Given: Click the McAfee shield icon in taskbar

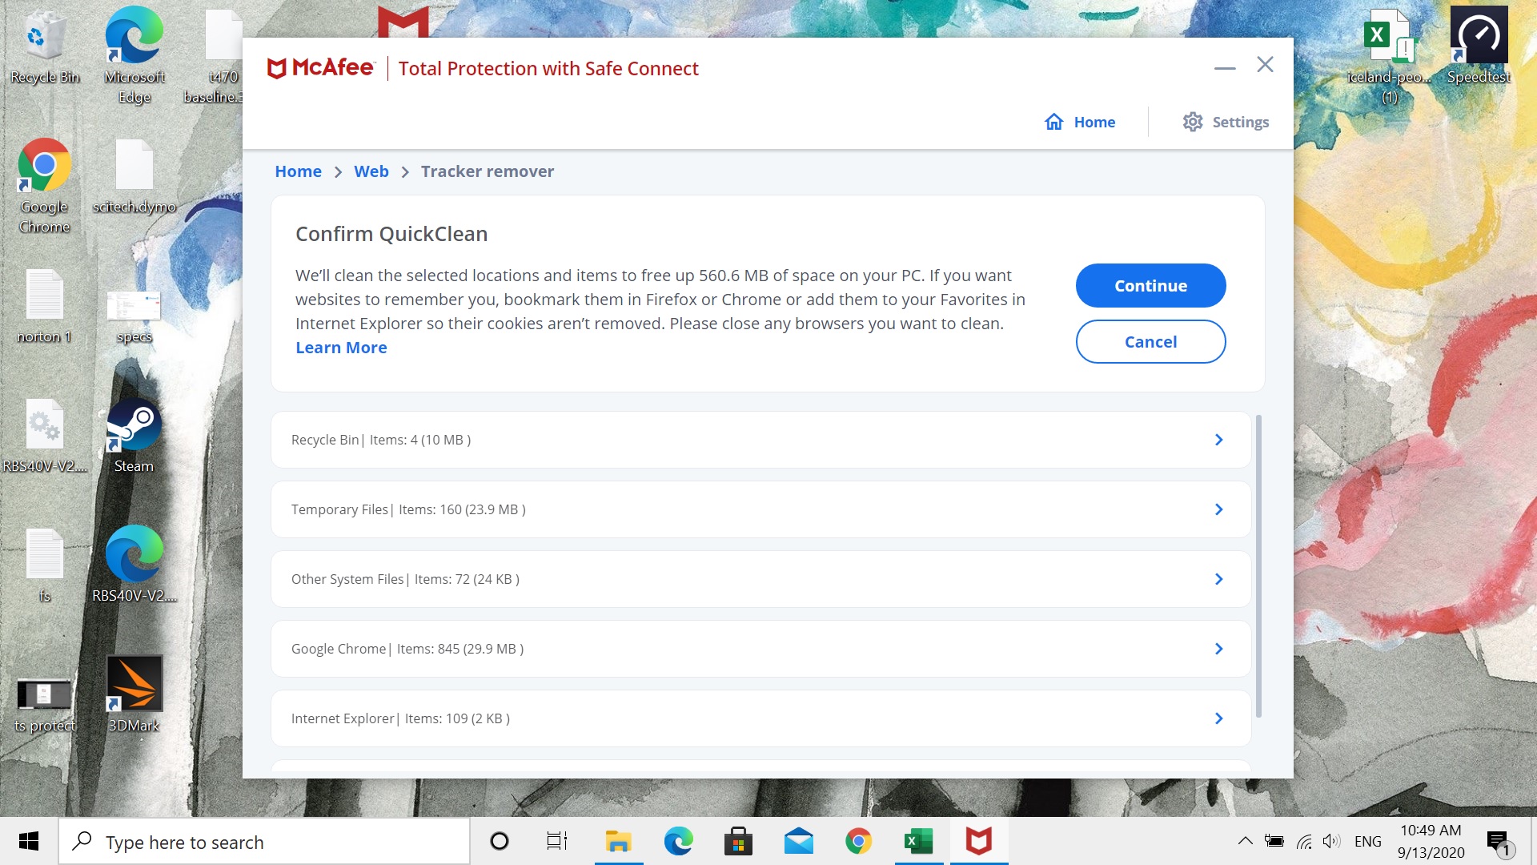Looking at the screenshot, I should point(977,841).
